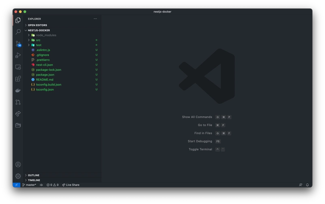Click the Go to File label
This screenshot has width=325, height=204.
point(205,125)
